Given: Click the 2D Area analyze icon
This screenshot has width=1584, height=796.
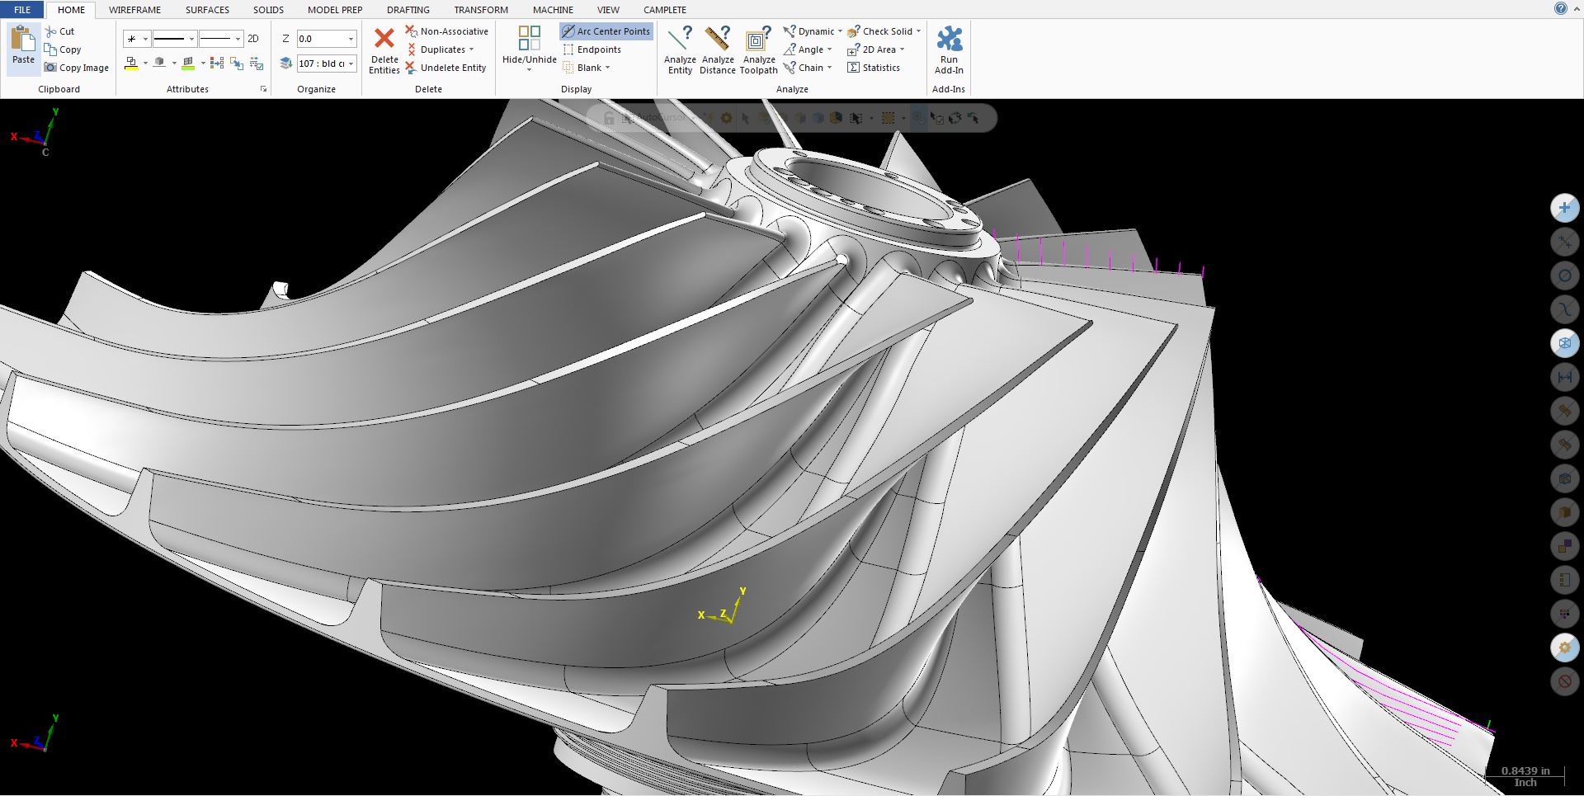Looking at the screenshot, I should (x=854, y=49).
